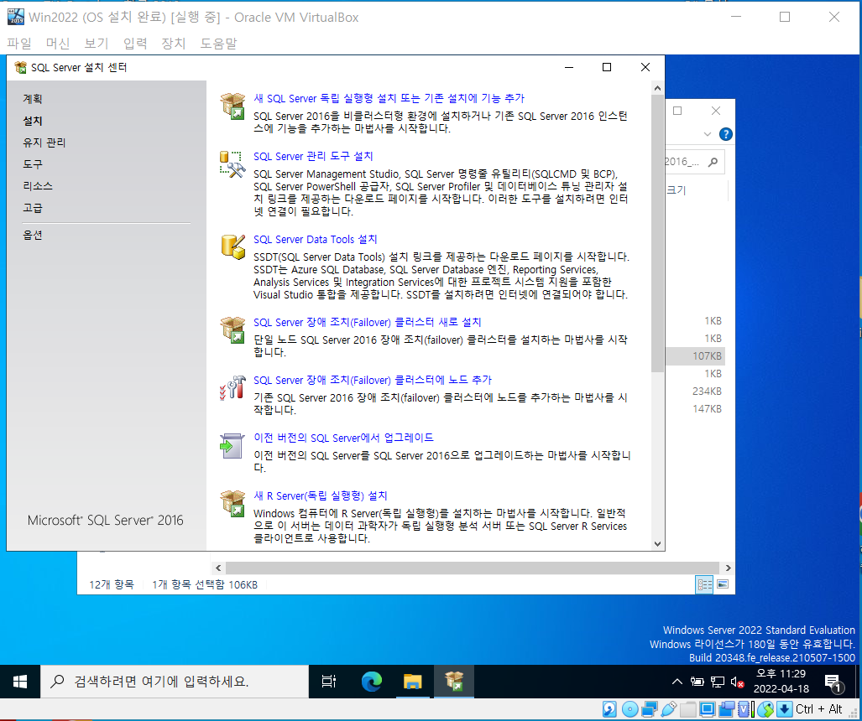Click the new standalone SQL Server installation icon
This screenshot has width=862, height=721.
232,106
